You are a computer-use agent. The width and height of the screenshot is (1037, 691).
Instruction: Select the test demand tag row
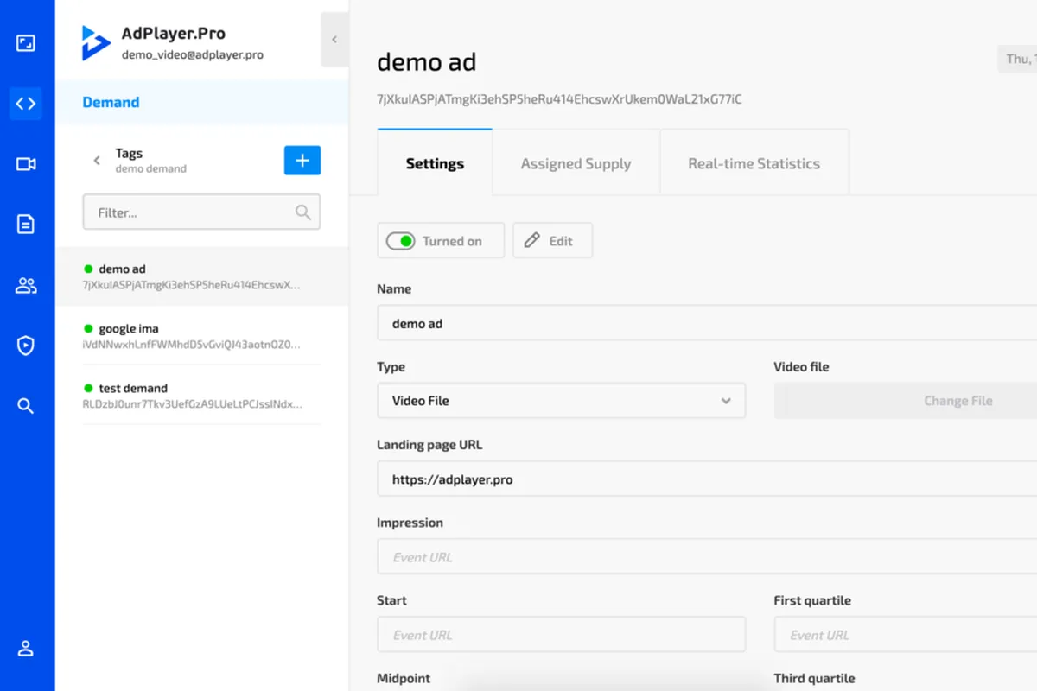(x=202, y=396)
